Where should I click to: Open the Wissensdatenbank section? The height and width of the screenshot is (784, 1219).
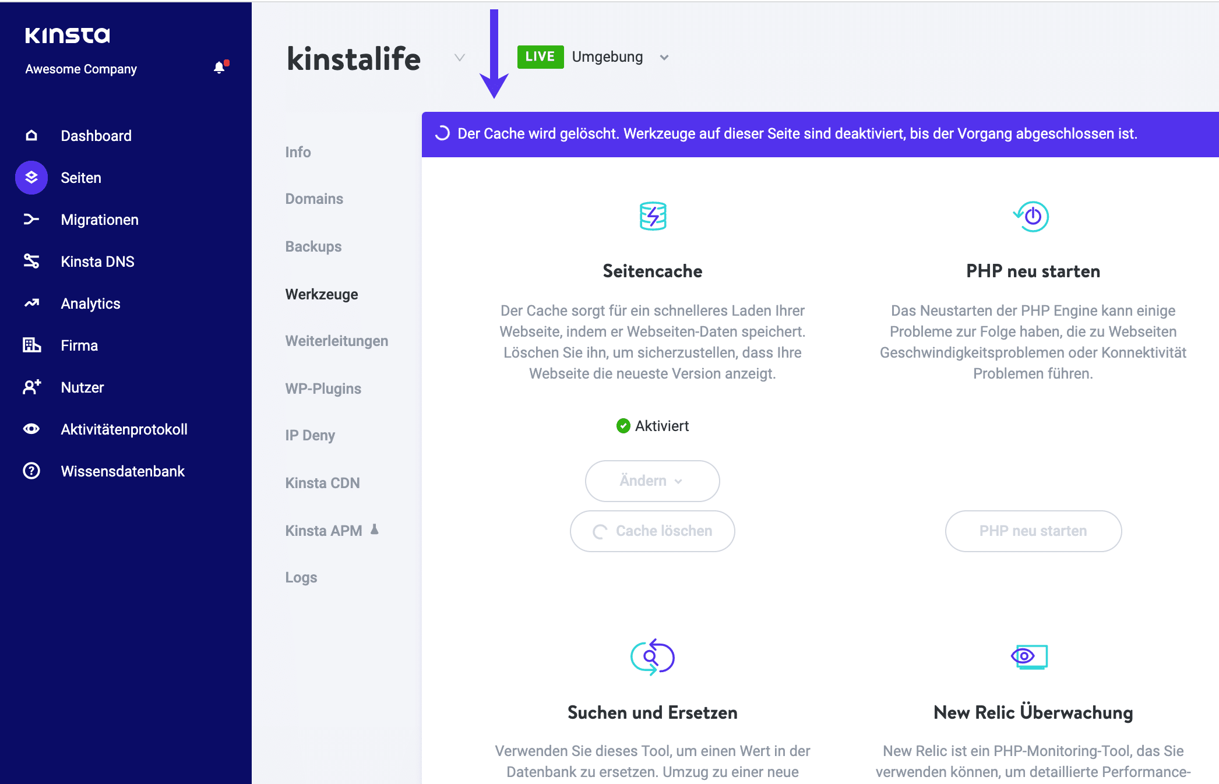coord(122,471)
